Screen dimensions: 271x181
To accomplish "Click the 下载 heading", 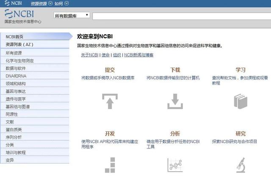I will (175, 70).
